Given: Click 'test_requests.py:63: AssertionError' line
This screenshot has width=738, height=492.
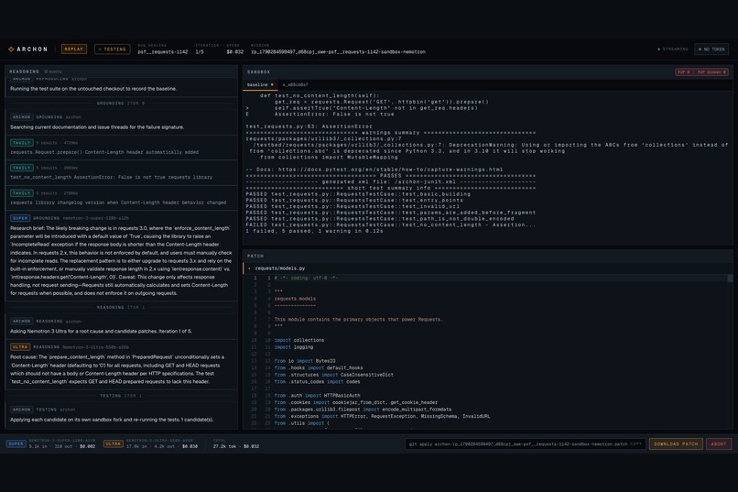Looking at the screenshot, I should tap(309, 126).
